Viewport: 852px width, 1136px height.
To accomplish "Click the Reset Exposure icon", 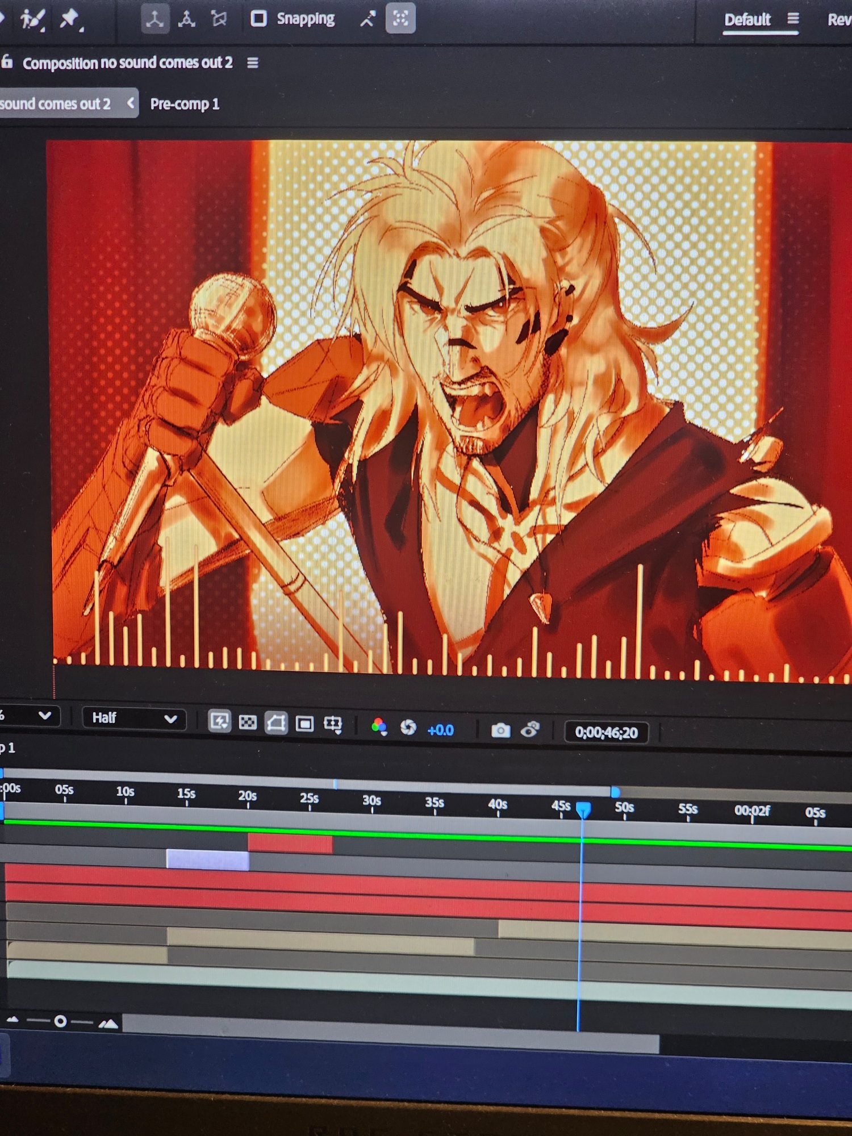I will click(x=408, y=728).
